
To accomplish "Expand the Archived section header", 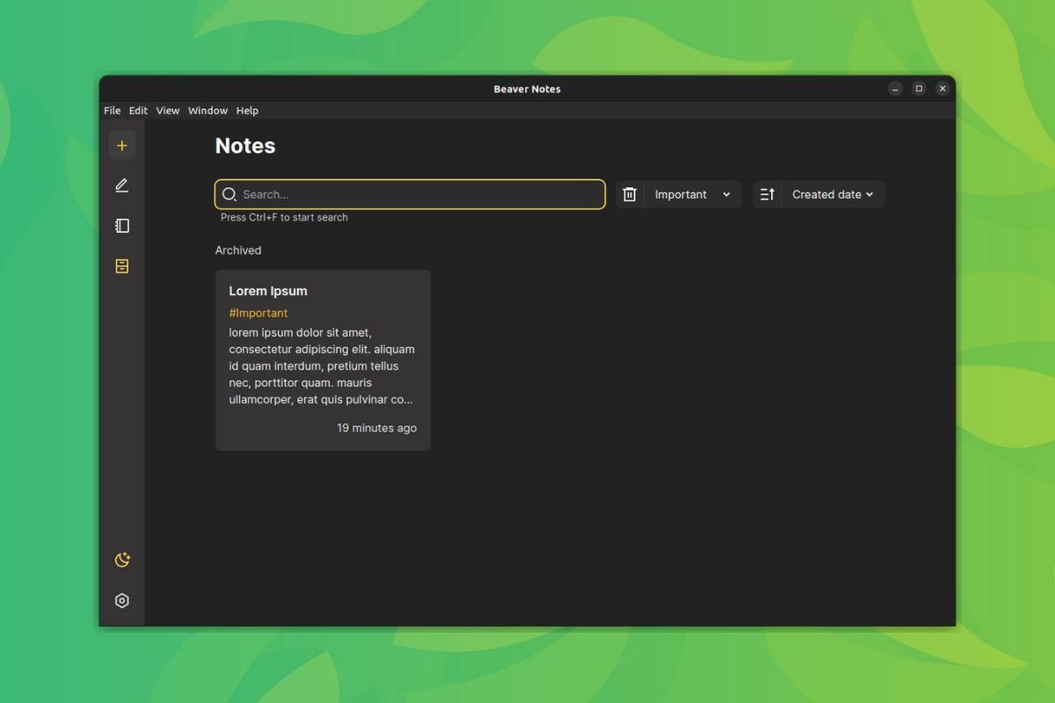I will pos(237,250).
